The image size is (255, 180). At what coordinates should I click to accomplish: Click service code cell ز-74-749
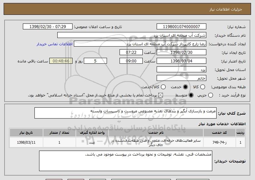coord(219,142)
